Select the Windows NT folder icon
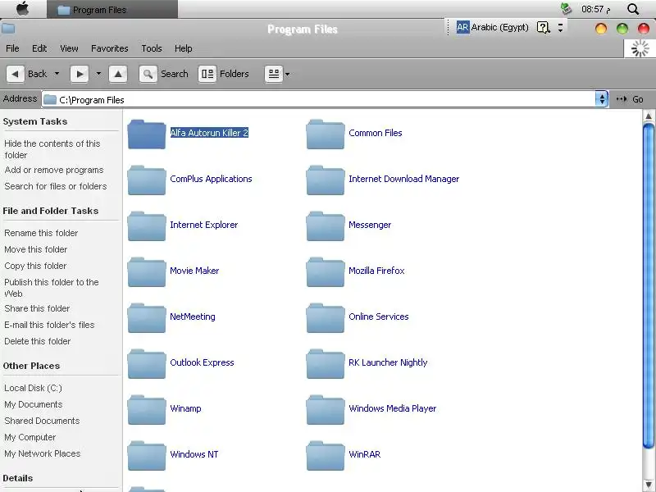656x492 pixels. 147,456
